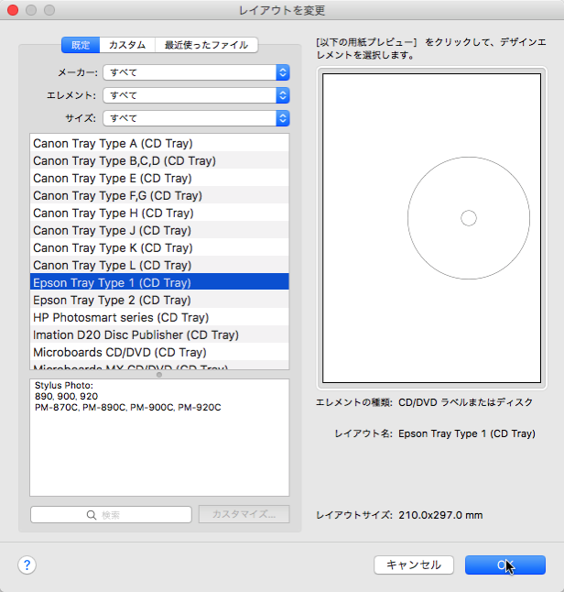Viewport: 564px width, 592px height.
Task: Select Epson Tray Type 2 (CD Tray)
Action: pos(159,300)
